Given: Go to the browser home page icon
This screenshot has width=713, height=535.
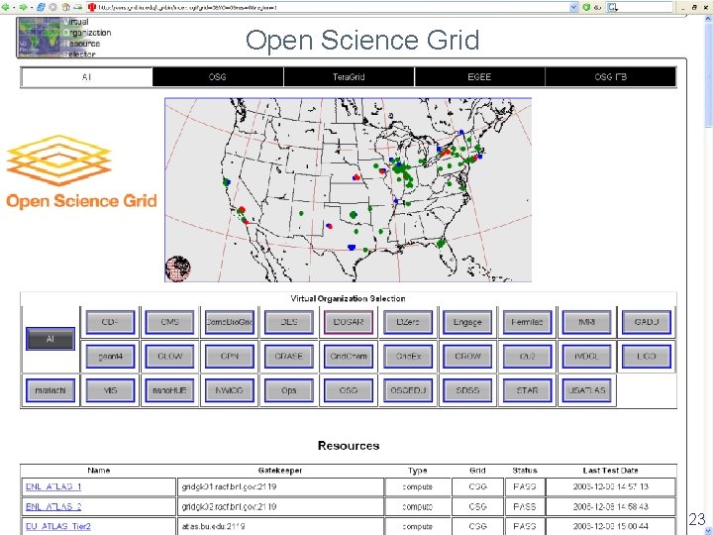Looking at the screenshot, I should [66, 7].
